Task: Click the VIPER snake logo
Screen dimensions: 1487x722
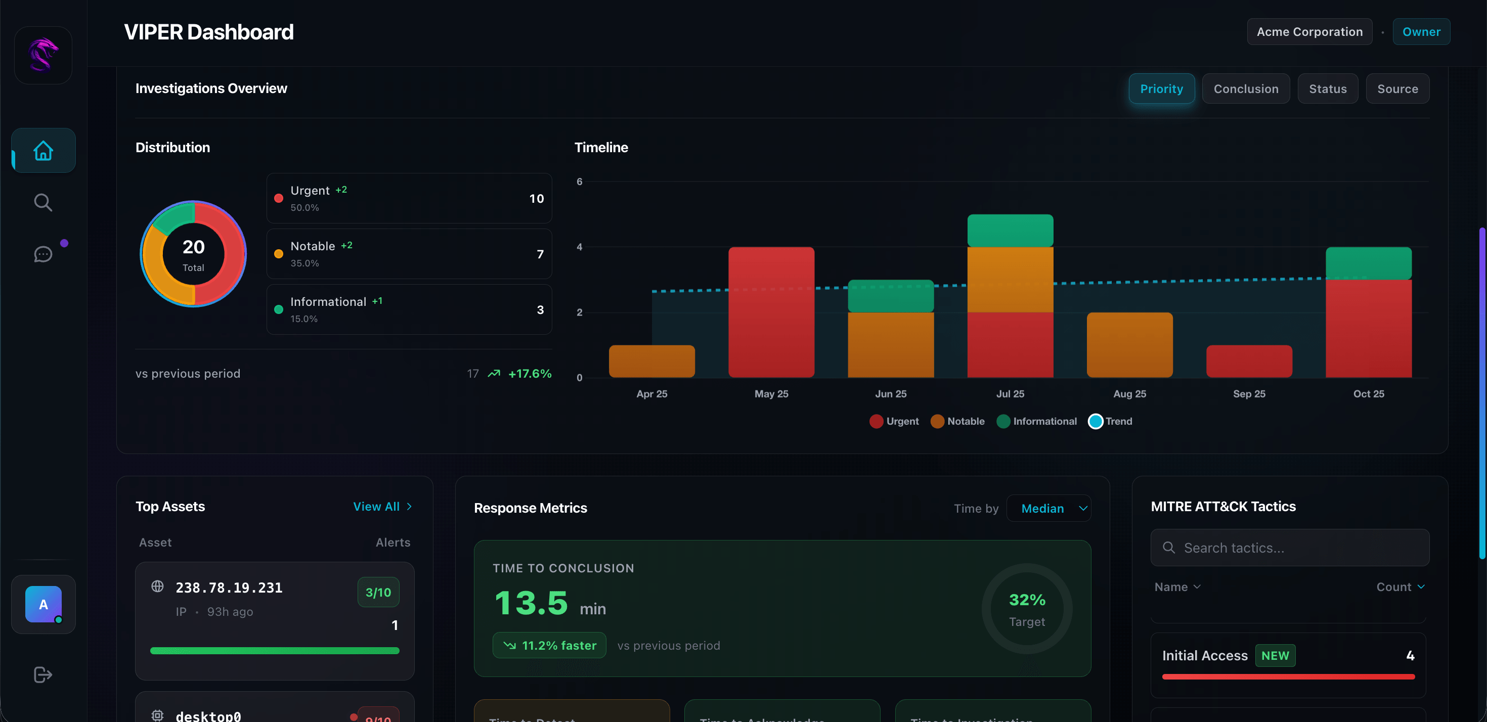Action: 42,55
